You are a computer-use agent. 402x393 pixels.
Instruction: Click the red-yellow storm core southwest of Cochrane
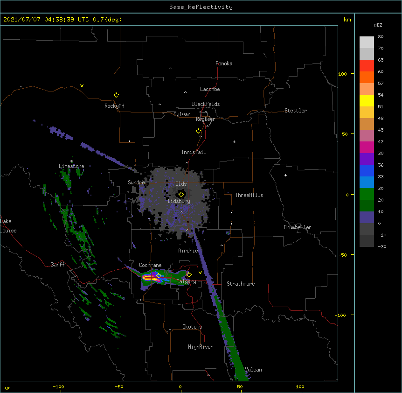150,278
